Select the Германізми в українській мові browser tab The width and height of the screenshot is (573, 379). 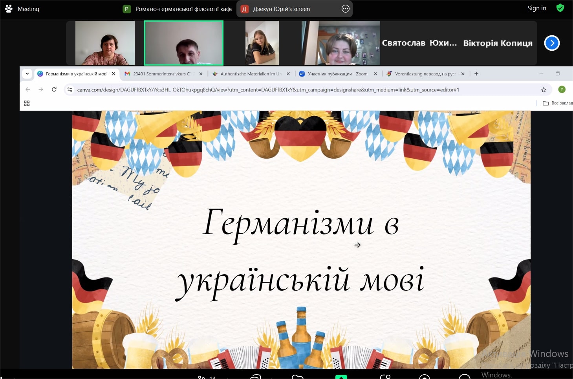pyautogui.click(x=77, y=74)
